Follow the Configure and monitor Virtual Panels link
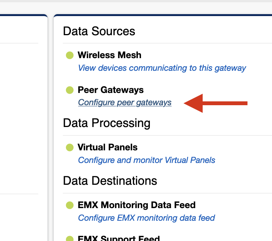The height and width of the screenshot is (241, 272). pos(146,160)
